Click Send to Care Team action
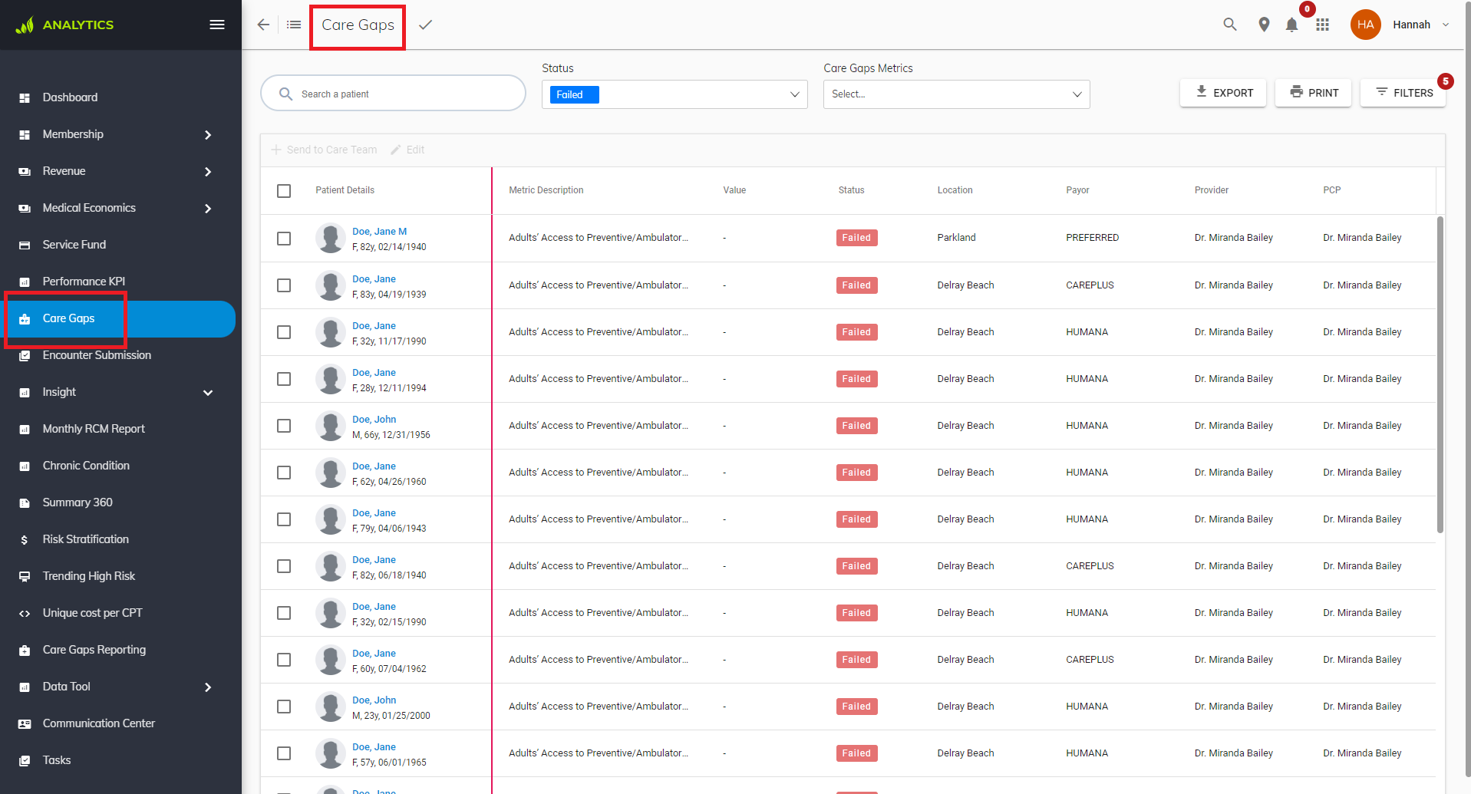Screen dimensions: 1471x794 [324, 150]
